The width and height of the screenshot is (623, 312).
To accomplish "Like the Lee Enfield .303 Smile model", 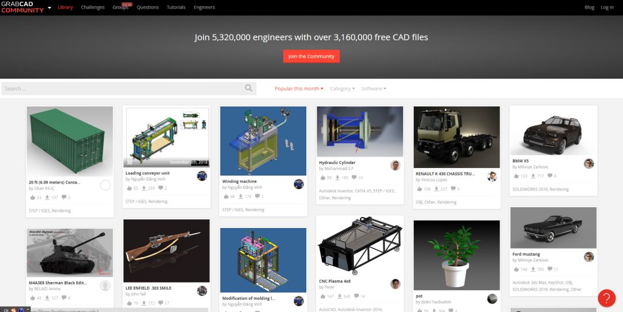I will coord(129,303).
